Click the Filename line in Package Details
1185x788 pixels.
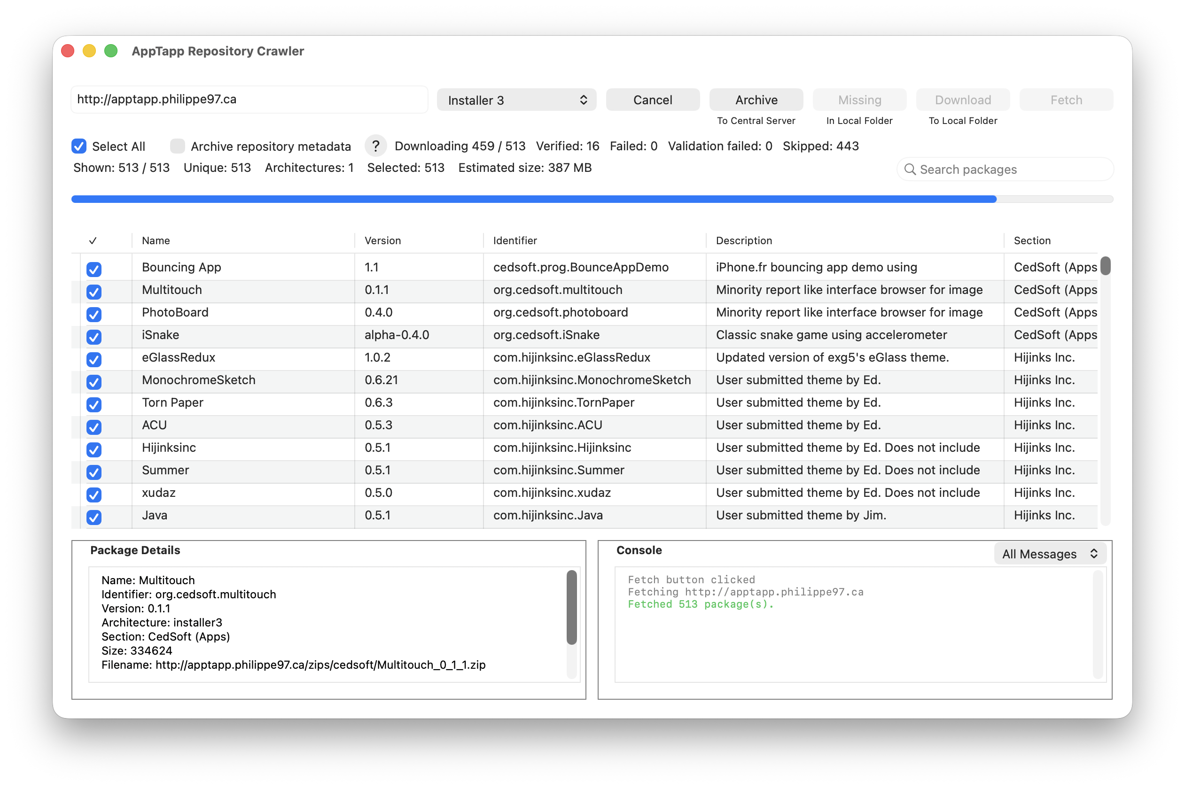pyautogui.click(x=294, y=665)
